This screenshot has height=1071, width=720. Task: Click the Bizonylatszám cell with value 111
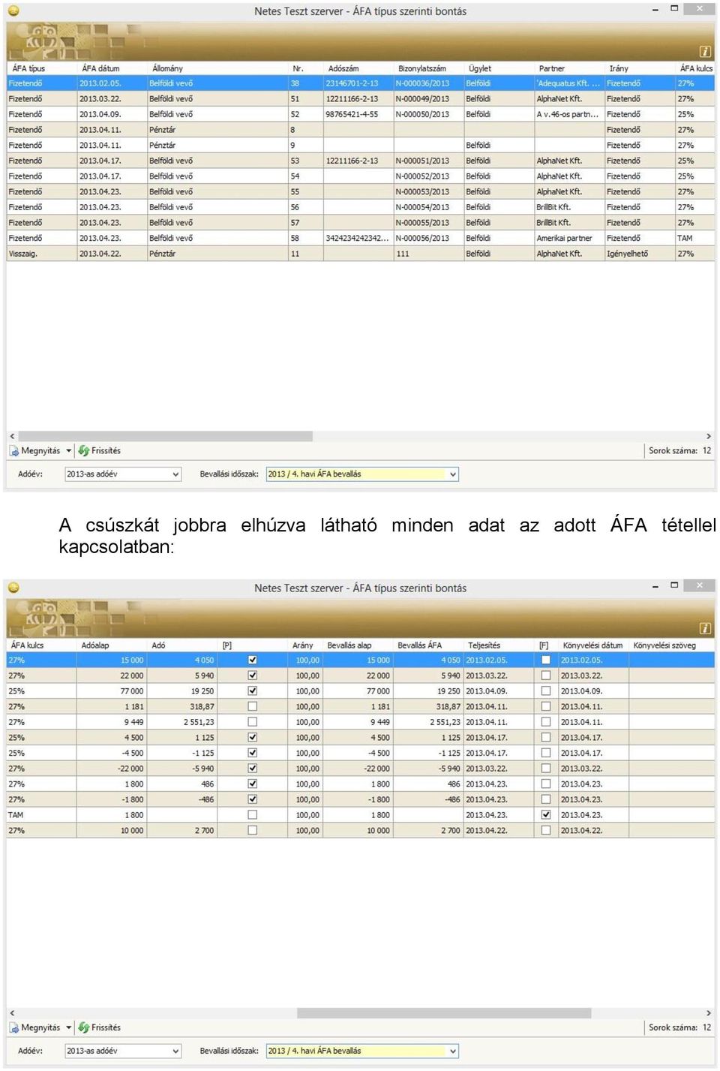tap(428, 254)
